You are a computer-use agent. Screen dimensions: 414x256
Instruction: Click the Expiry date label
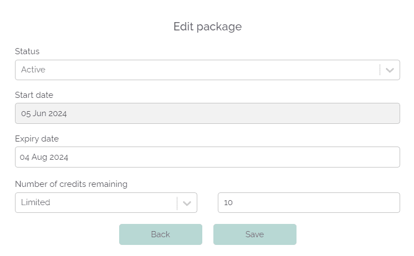pos(37,139)
